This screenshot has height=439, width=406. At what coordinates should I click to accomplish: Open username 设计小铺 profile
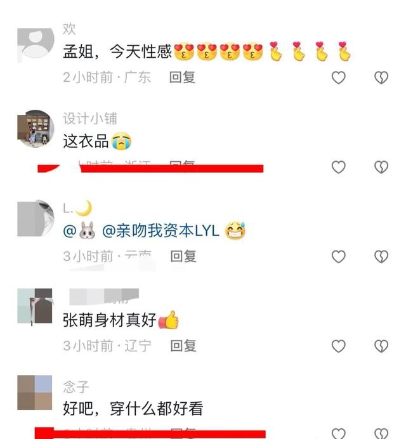[90, 119]
